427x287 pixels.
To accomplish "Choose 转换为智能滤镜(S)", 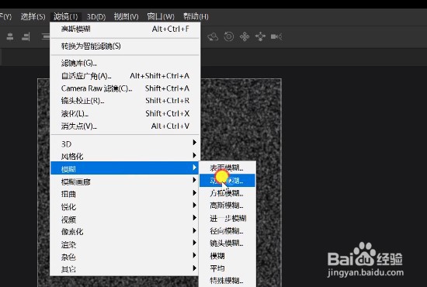I will 125,46.
